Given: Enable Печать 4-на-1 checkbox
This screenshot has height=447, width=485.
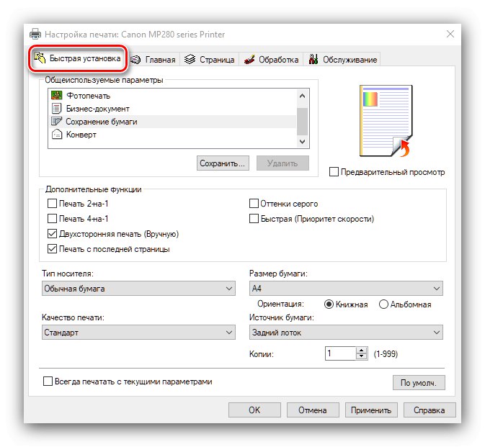Looking at the screenshot, I should click(x=53, y=218).
